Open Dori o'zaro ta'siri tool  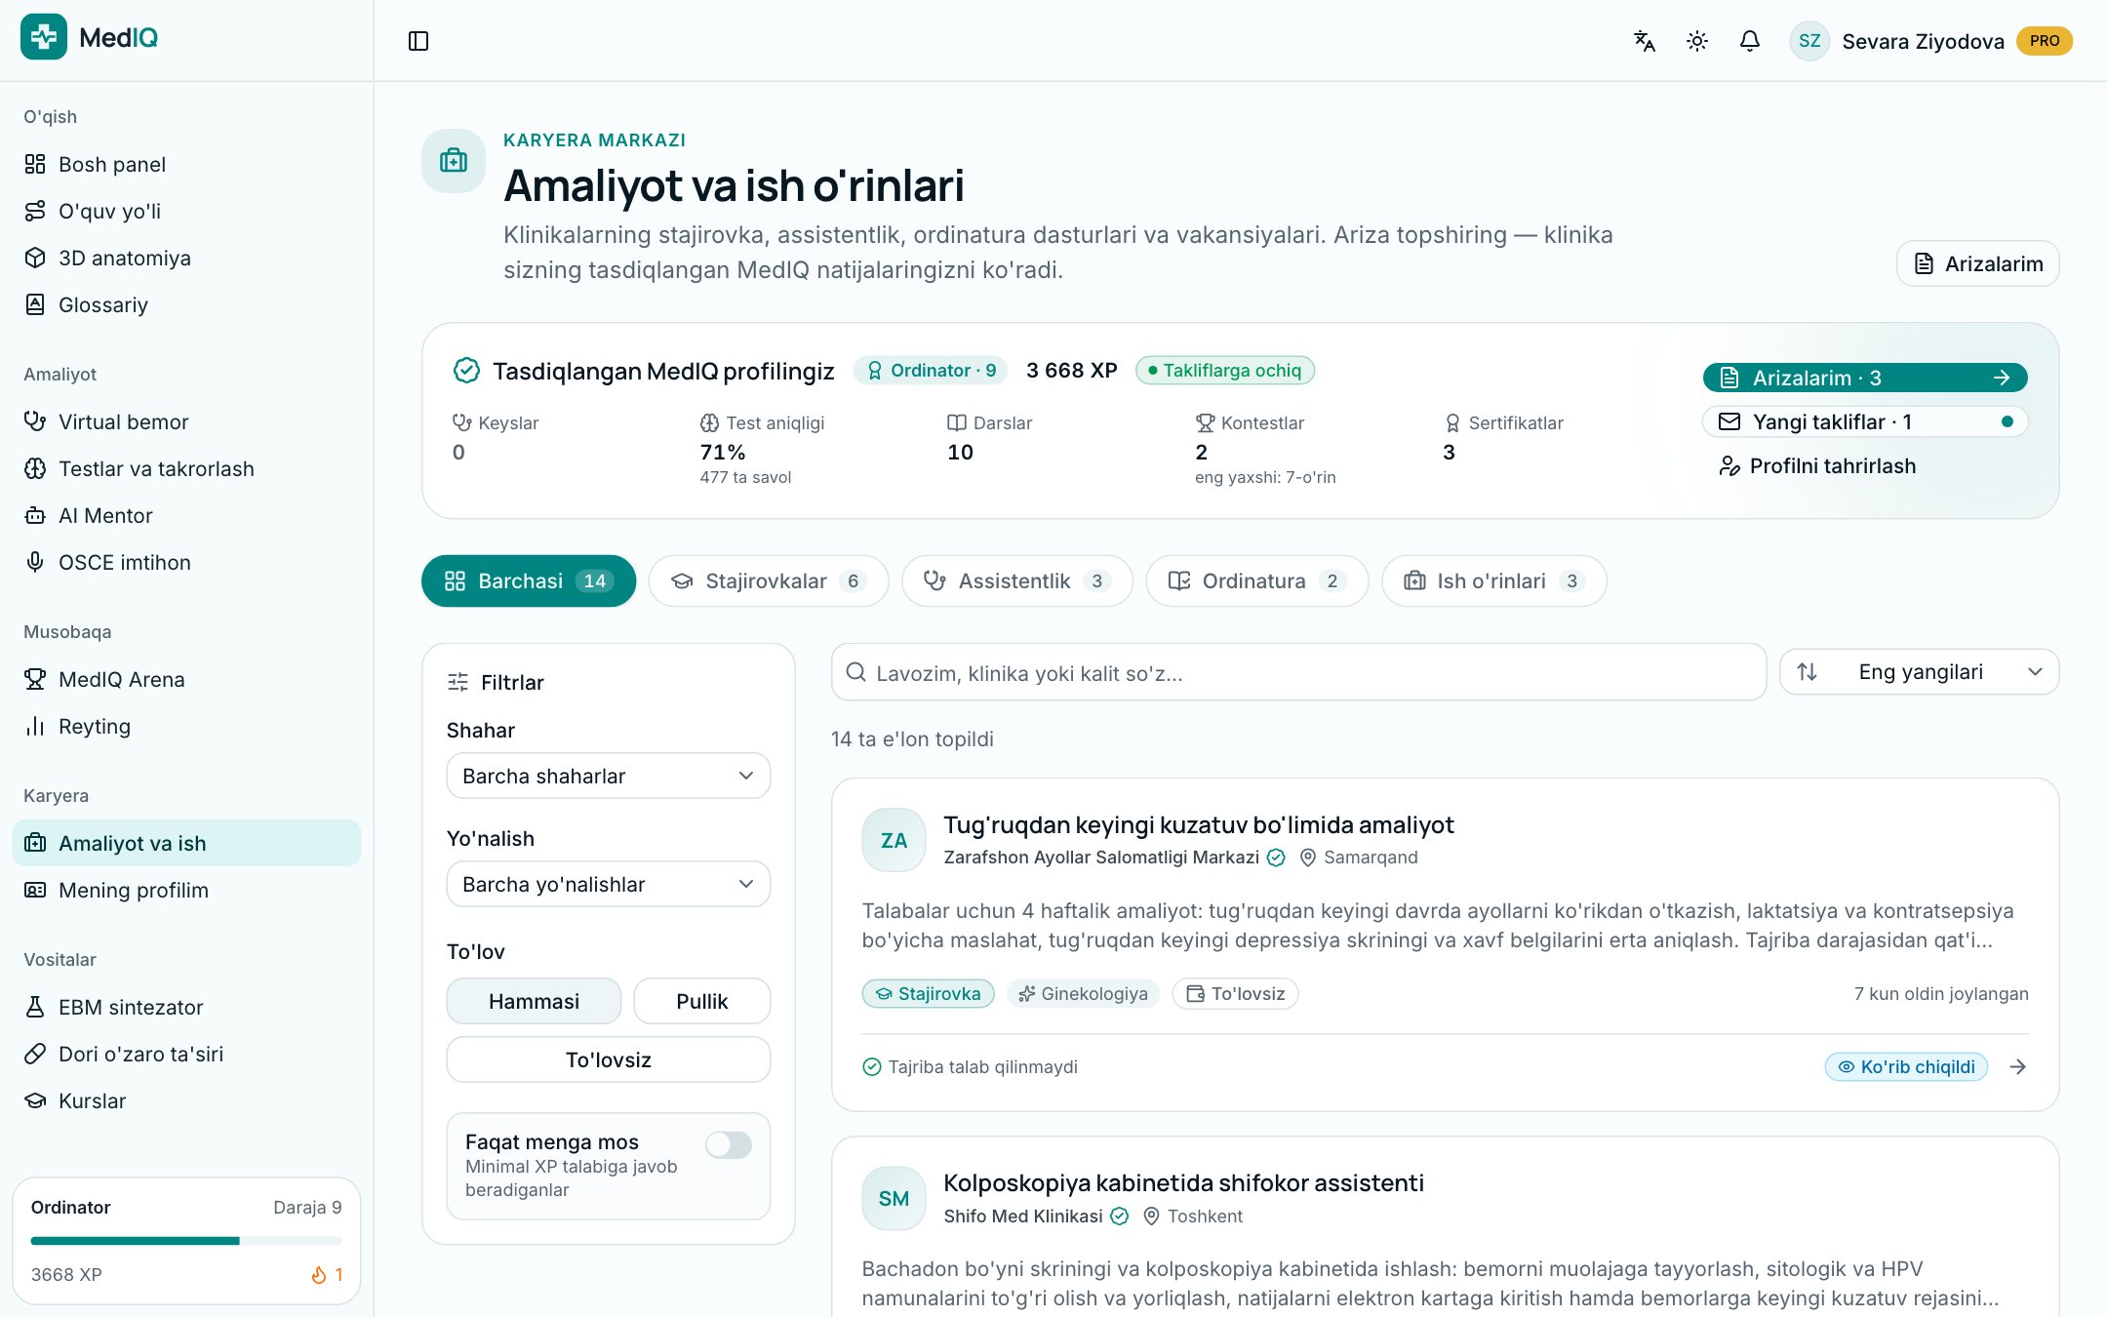click(x=186, y=1054)
